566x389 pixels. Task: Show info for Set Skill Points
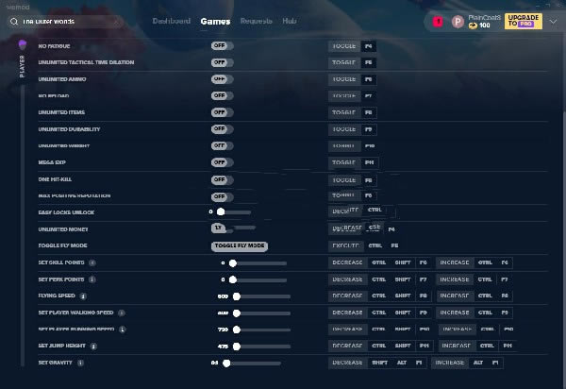click(92, 262)
